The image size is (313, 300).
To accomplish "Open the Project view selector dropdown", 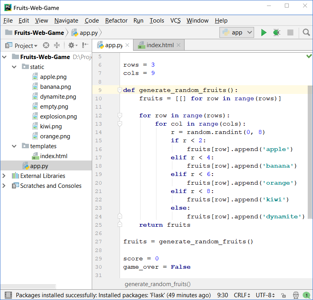I will click(25, 46).
